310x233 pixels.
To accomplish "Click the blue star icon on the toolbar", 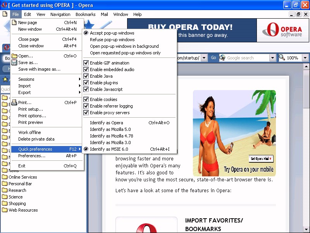I will point(89,24).
